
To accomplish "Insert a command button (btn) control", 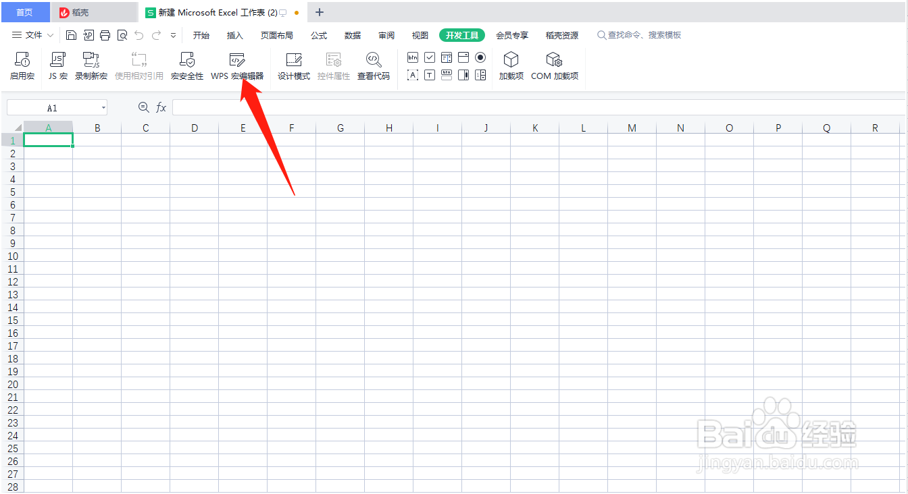I will [x=413, y=57].
